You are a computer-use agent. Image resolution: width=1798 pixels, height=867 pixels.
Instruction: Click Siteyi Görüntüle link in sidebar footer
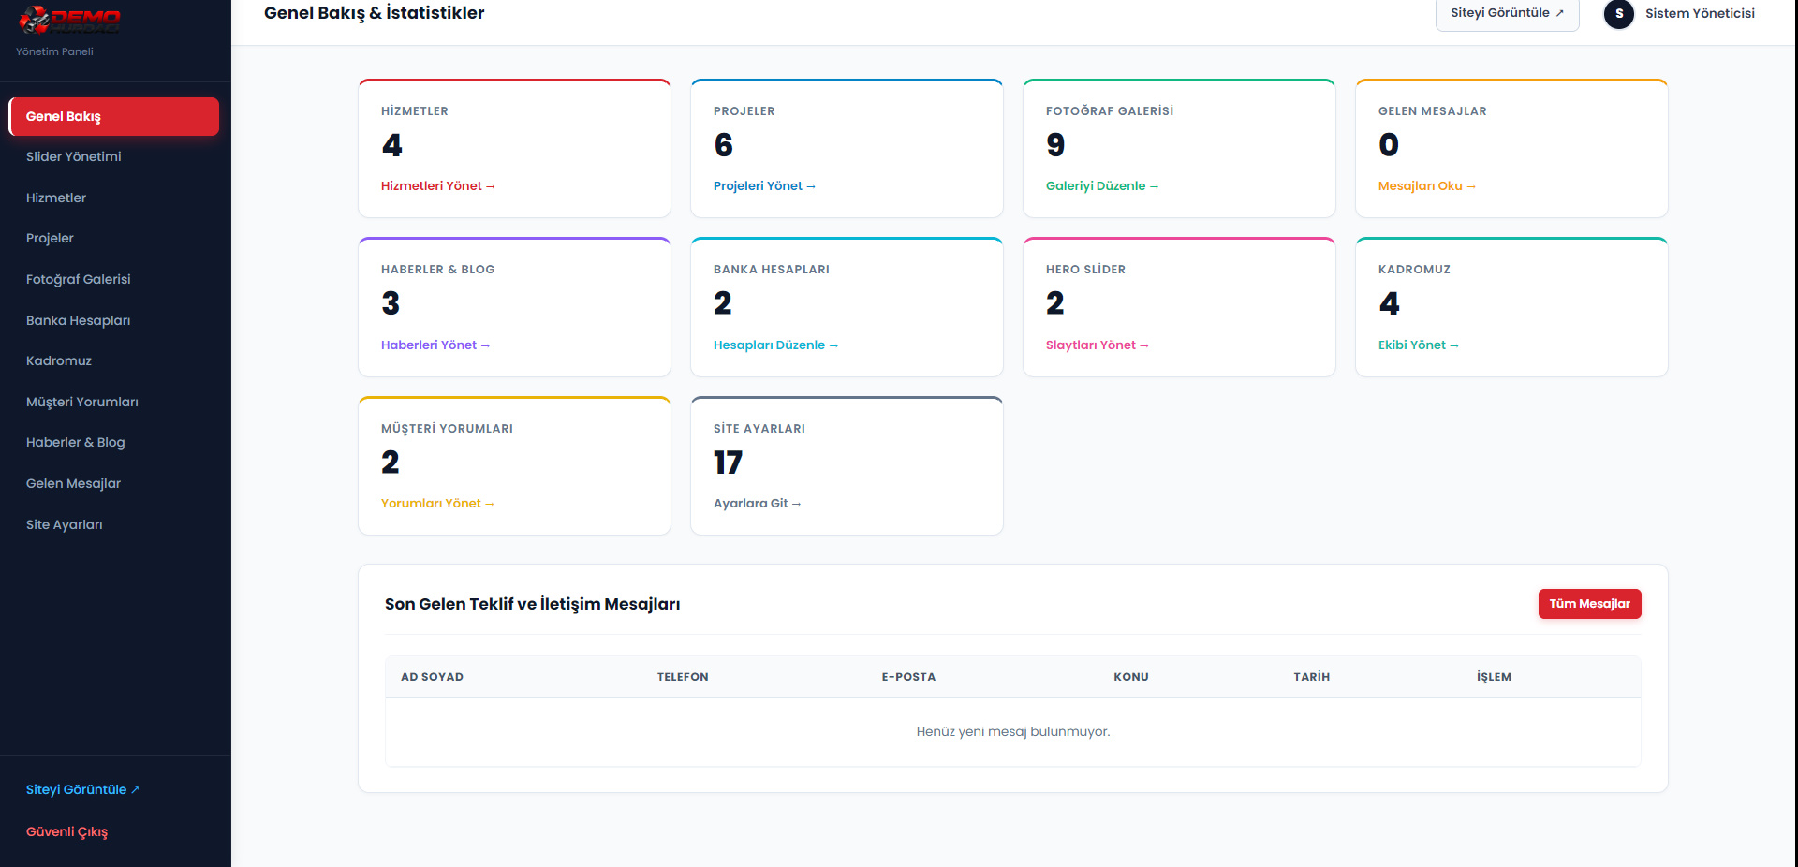tap(82, 789)
